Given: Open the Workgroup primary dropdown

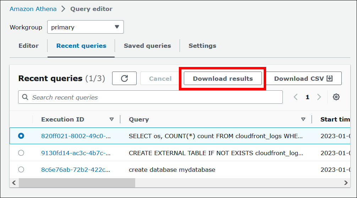Looking at the screenshot, I should tap(86, 27).
